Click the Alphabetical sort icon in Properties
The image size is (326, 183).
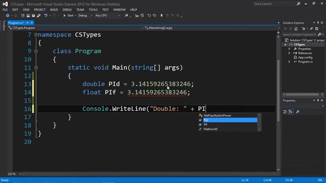coord(291,112)
